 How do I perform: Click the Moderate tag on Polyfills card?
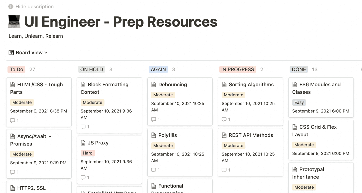pyautogui.click(x=163, y=145)
